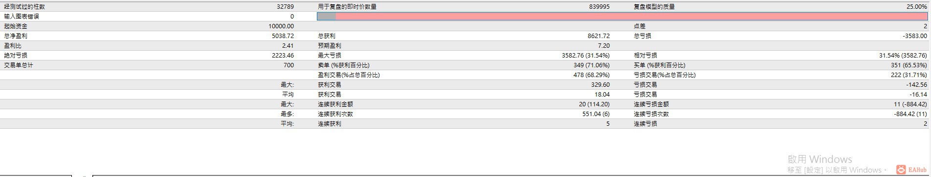
Task: Click the 連续亏损次数 value -884.42 (11)
Action: click(910, 114)
